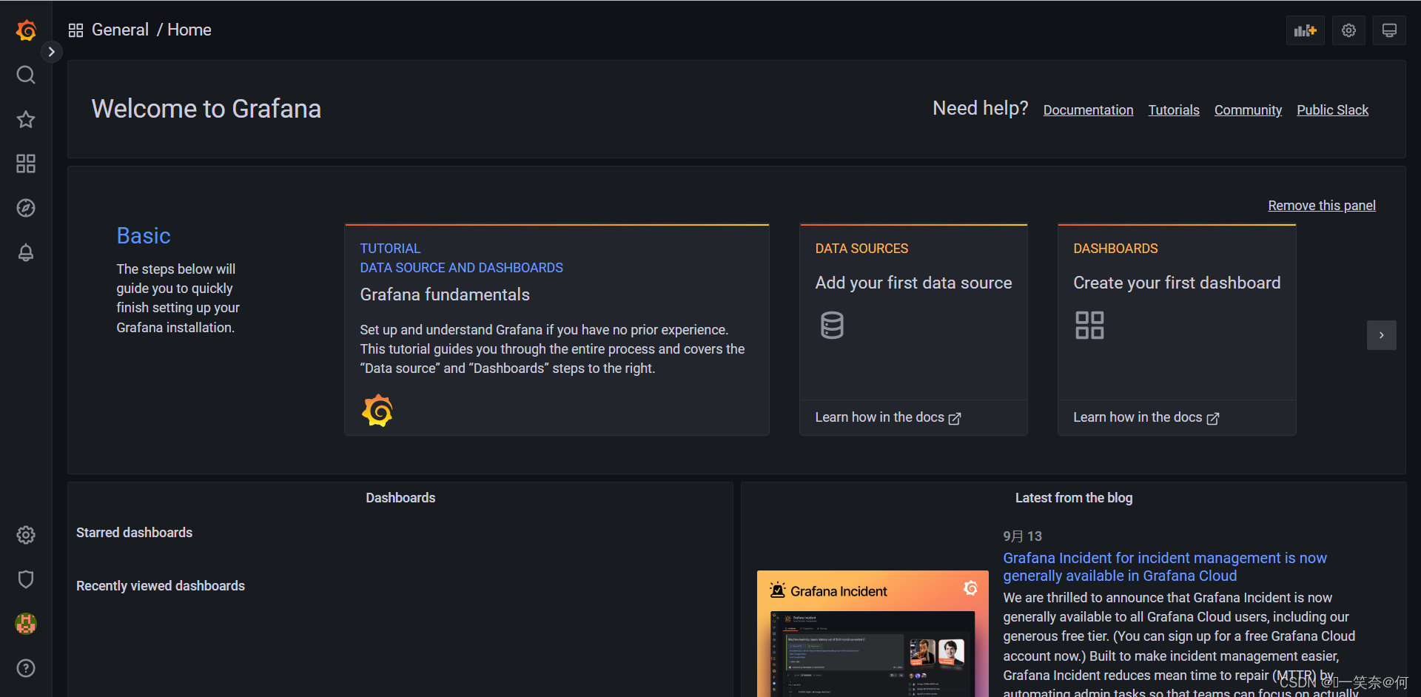Open the Server admin shield icon
Viewport: 1421px width, 697px height.
tap(26, 579)
